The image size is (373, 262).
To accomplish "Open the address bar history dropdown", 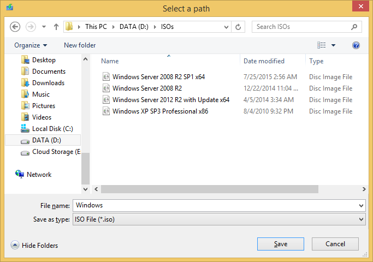I will pos(226,27).
